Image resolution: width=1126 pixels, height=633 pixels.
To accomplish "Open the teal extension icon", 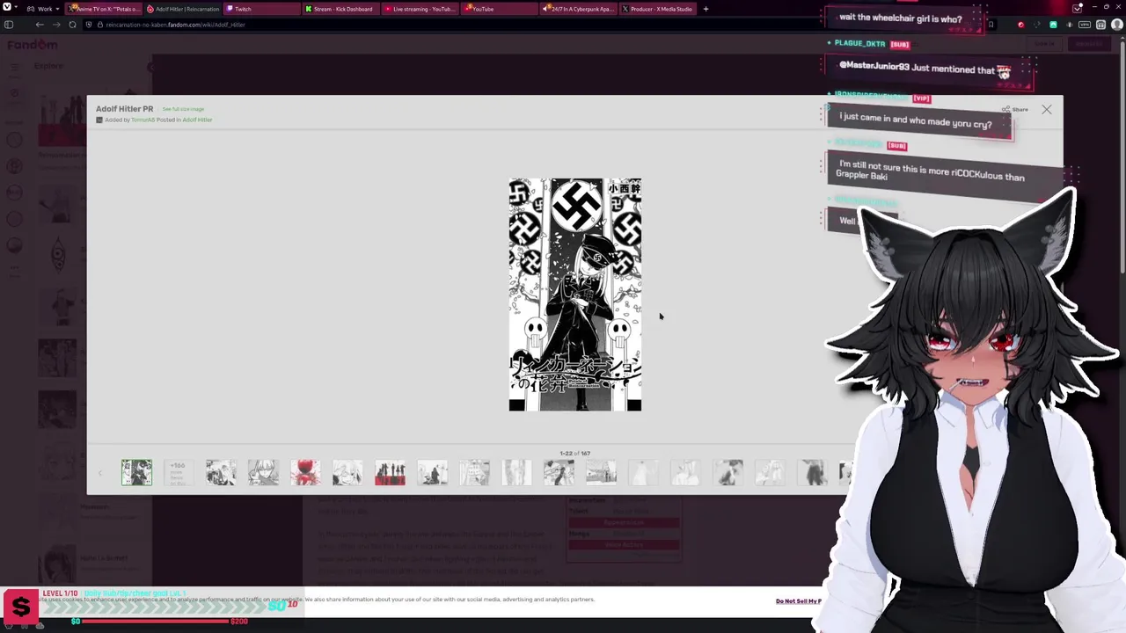I will [1053, 25].
